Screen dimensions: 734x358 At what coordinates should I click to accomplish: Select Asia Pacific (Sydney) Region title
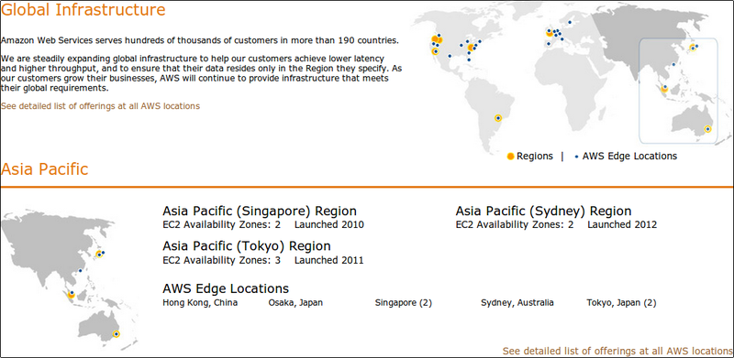(543, 211)
